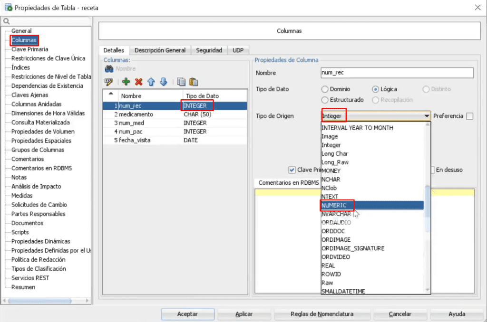Click the Nombre input field with num_rec

point(397,73)
